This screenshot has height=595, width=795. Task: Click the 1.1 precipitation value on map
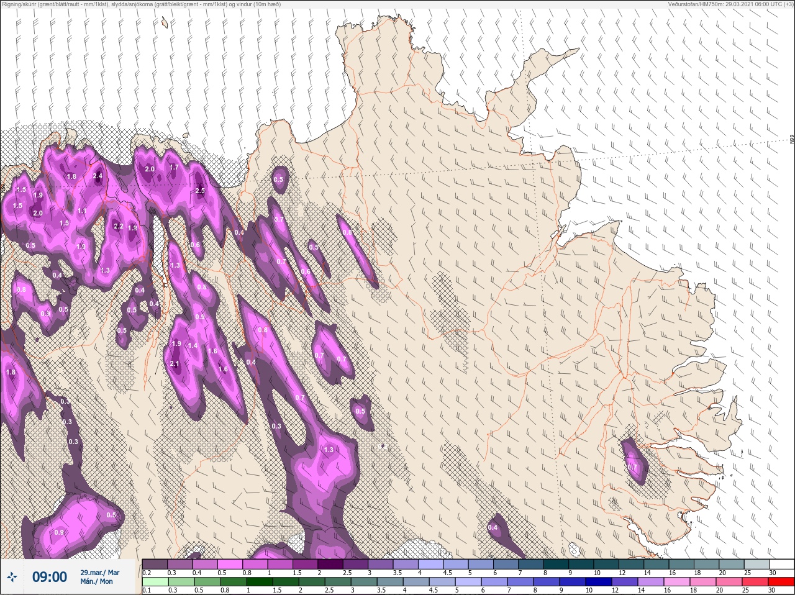(82, 211)
